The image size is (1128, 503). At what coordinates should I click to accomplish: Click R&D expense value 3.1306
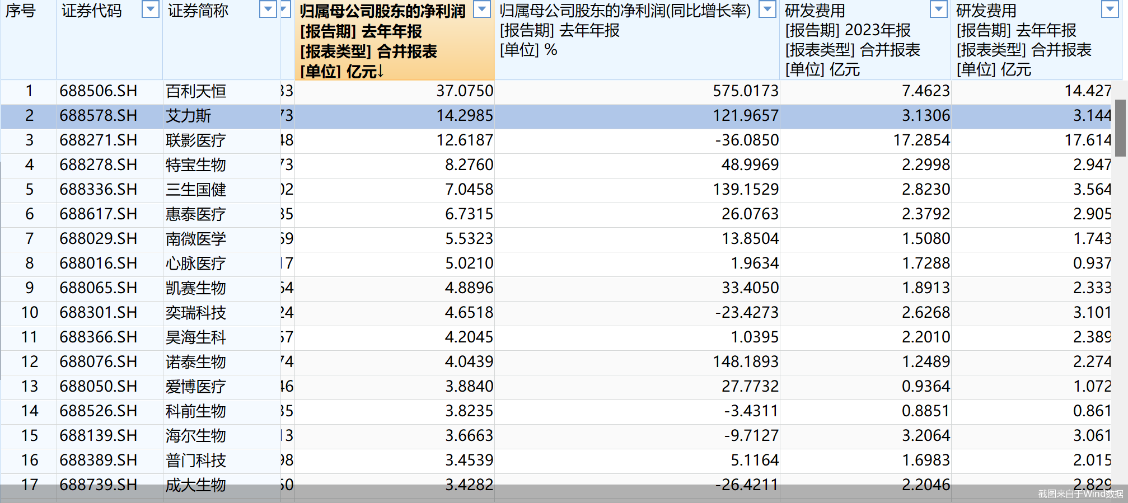point(926,116)
